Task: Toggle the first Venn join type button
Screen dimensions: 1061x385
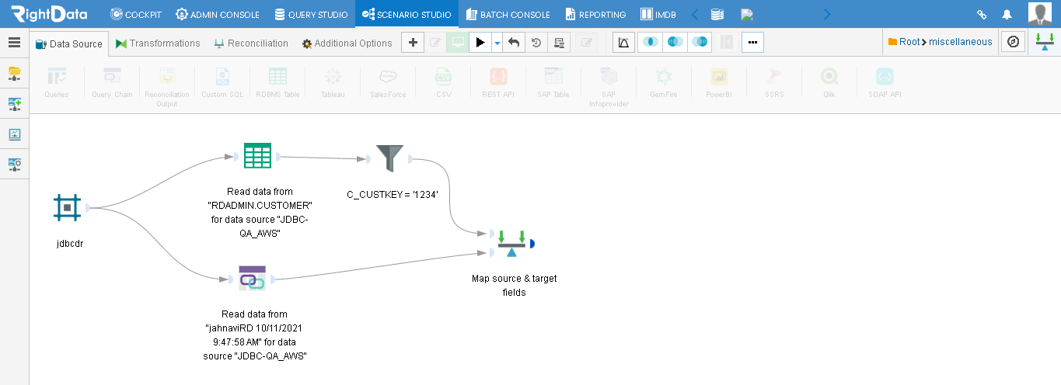Action: point(650,43)
